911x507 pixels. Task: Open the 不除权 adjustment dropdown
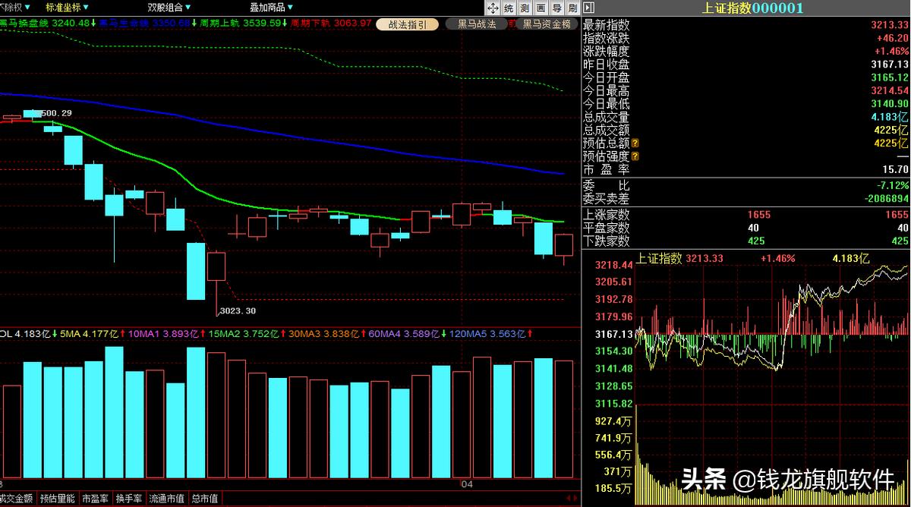pos(14,7)
